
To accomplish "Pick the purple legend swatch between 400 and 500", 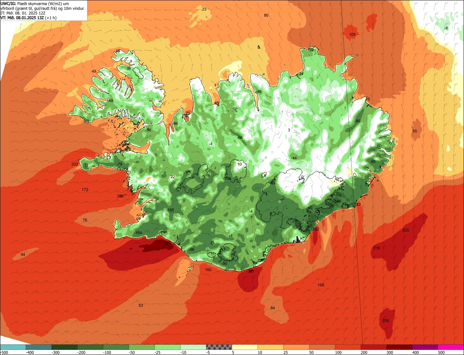I will (x=425, y=347).
